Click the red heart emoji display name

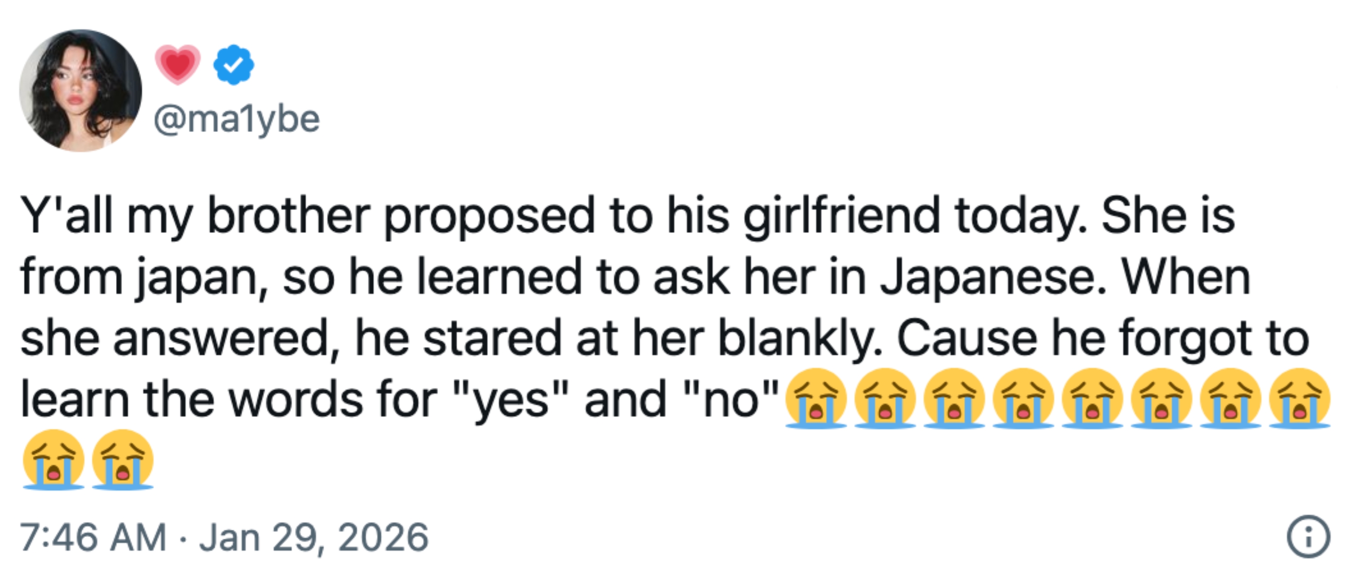point(178,64)
